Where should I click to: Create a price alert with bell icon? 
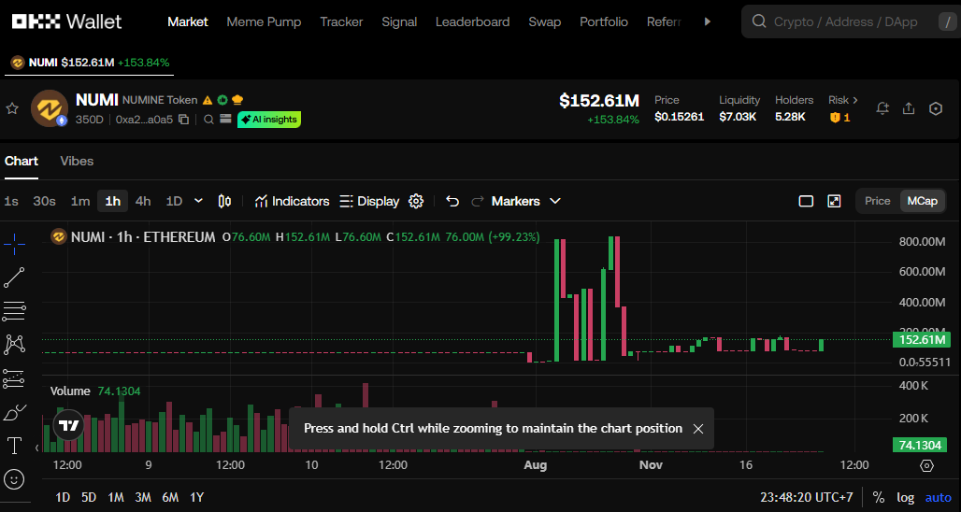click(882, 109)
